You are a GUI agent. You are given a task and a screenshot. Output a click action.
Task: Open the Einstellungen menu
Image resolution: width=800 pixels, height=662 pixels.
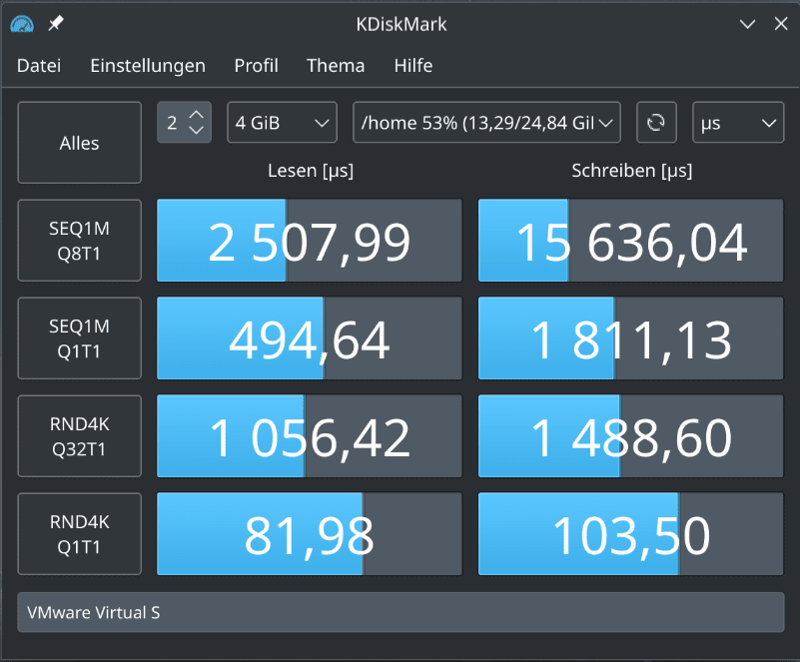(x=148, y=66)
